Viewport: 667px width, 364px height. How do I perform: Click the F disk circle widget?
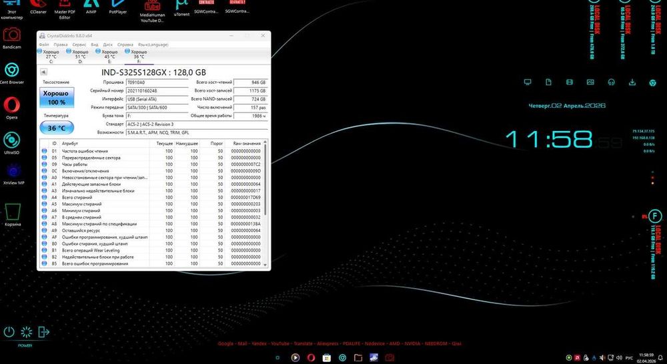click(x=655, y=216)
